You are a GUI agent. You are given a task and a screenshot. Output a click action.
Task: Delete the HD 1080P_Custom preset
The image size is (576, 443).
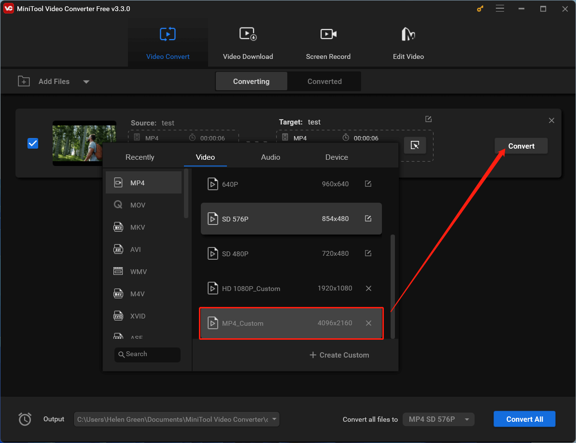(368, 289)
